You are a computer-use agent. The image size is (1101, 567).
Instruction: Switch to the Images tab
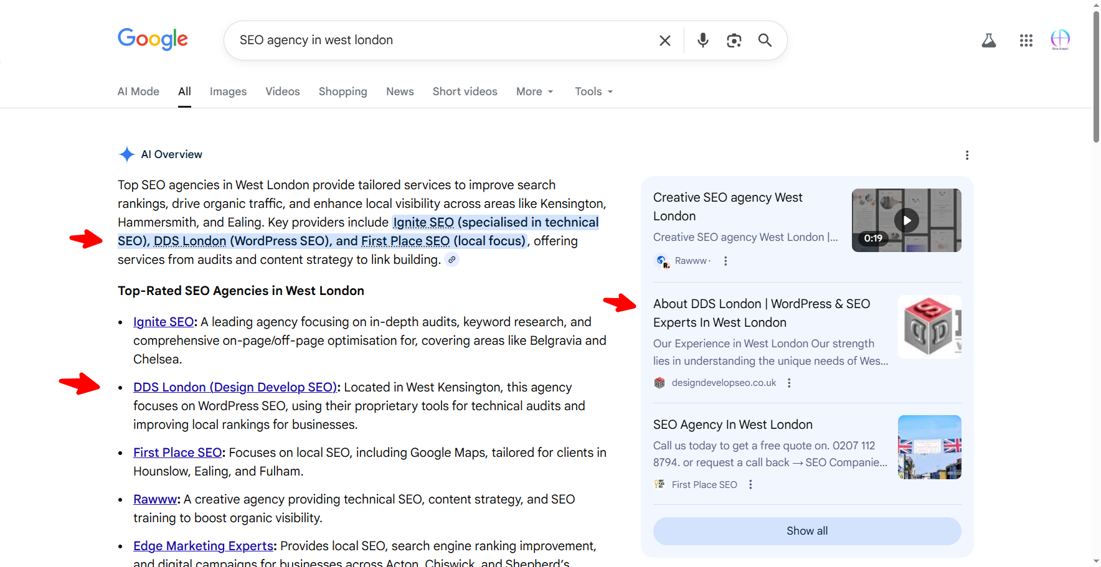point(228,91)
